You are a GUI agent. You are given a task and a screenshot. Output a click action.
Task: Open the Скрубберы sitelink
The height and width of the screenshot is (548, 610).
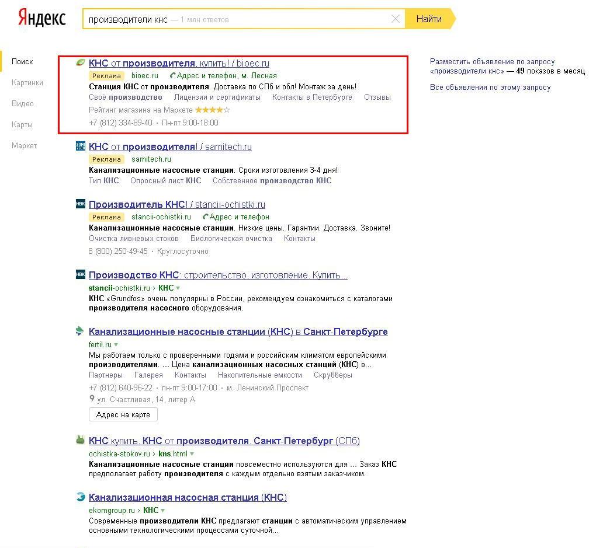[333, 375]
